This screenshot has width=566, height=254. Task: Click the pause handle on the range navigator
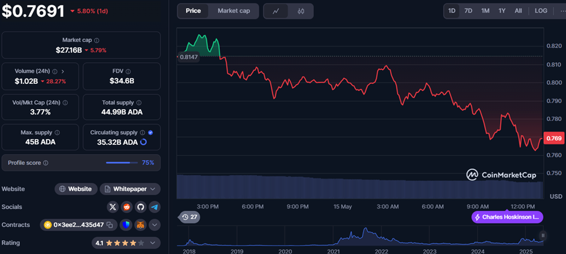tap(543, 235)
